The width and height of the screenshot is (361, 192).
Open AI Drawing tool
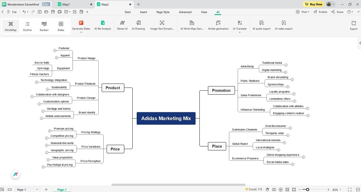pos(138,25)
